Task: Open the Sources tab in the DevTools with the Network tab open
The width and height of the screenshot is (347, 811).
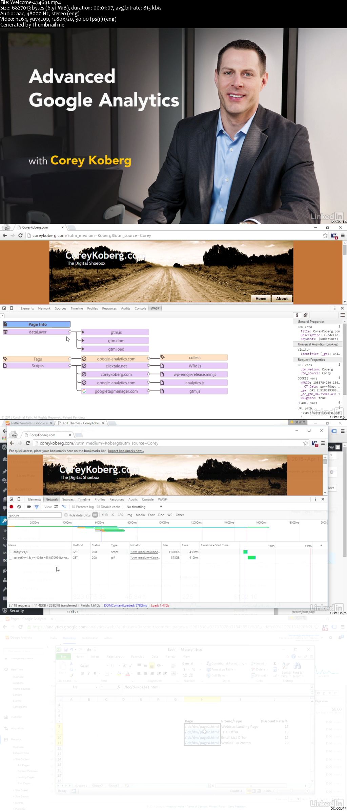Action: (x=68, y=499)
